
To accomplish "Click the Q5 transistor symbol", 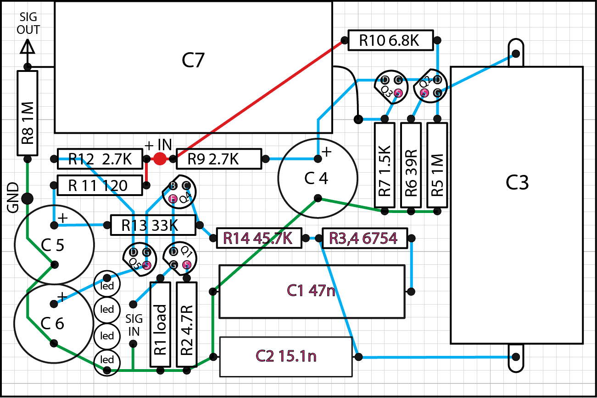I will (140, 259).
